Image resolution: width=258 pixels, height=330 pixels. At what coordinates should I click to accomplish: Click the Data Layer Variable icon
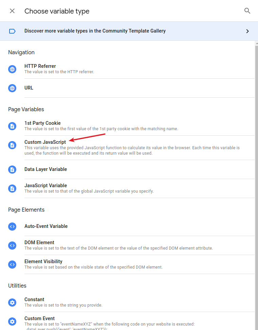[12, 170]
